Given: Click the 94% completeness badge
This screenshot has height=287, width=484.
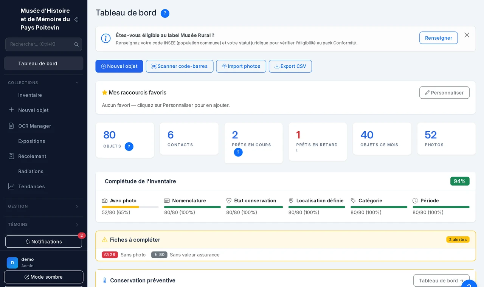Looking at the screenshot, I should (460, 181).
